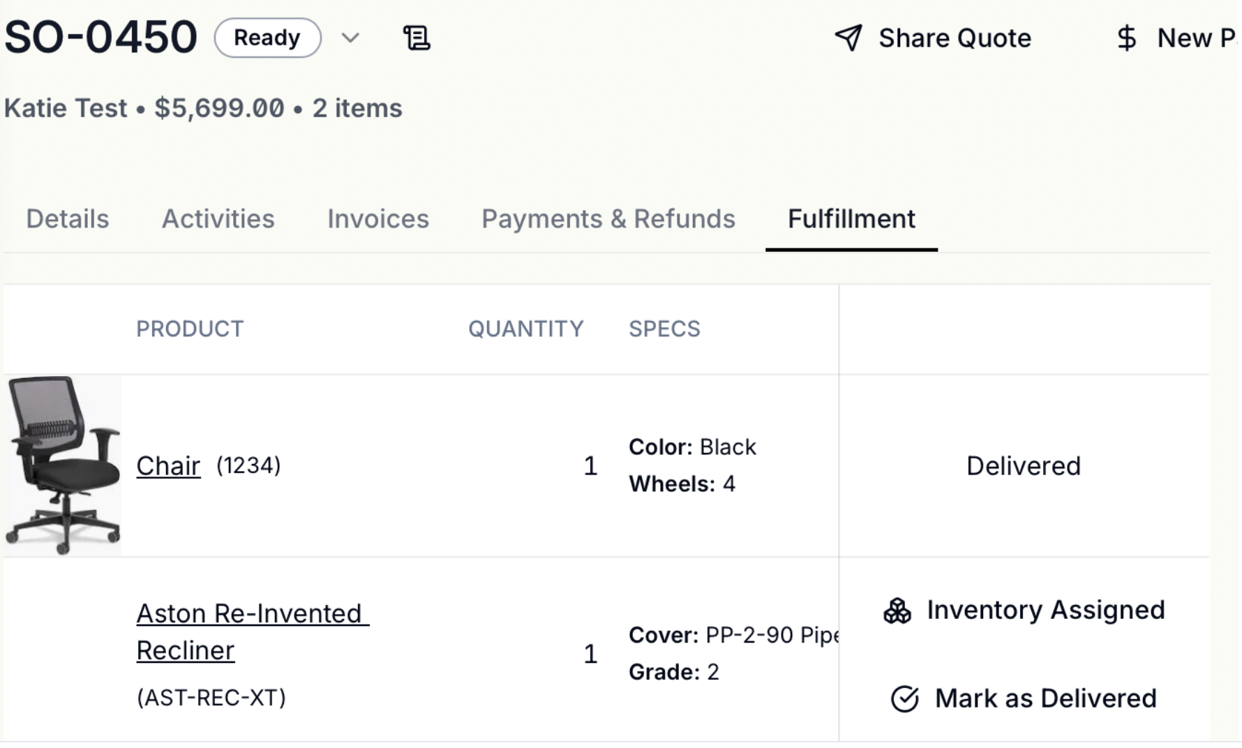
Task: Select the Fulfillment tab
Action: (851, 219)
